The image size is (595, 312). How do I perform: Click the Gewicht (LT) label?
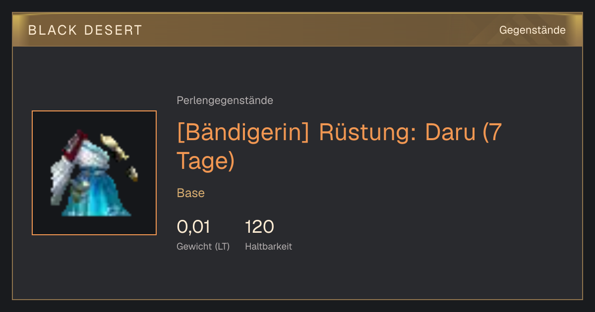pyautogui.click(x=203, y=246)
